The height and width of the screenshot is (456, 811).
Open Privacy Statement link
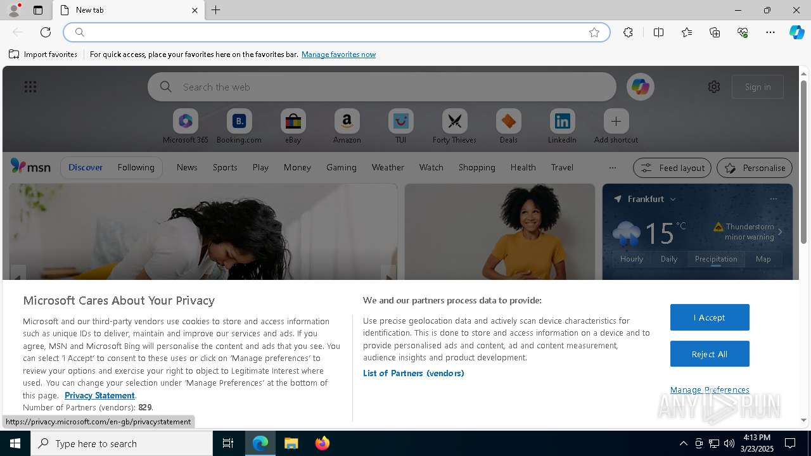click(x=99, y=395)
